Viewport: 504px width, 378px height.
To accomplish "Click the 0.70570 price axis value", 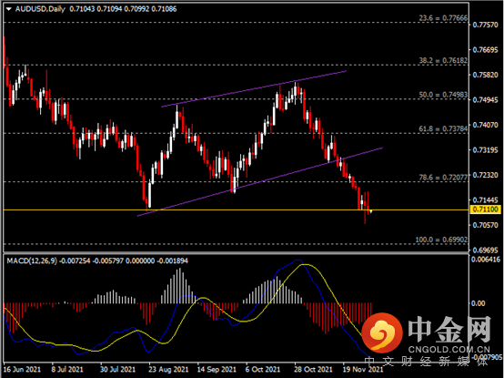I will [486, 225].
